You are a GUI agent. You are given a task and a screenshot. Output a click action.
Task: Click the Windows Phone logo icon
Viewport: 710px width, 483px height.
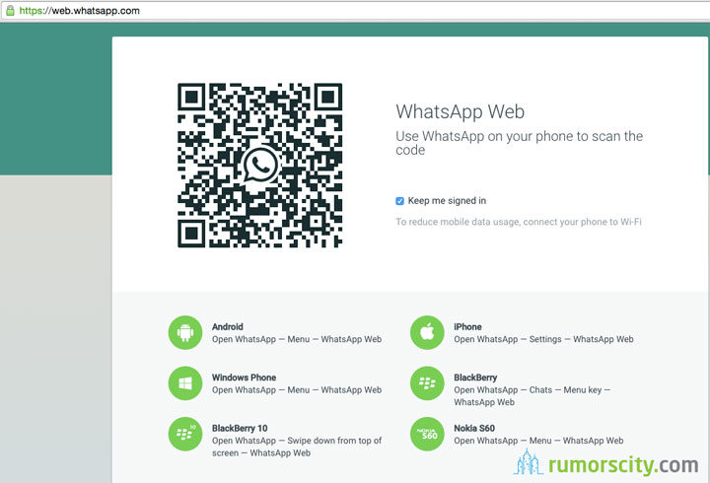(x=185, y=383)
